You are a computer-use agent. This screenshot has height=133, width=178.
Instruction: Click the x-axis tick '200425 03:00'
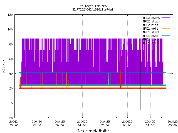point(127,124)
